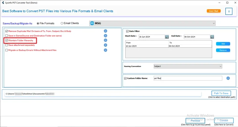Click info icon beside Remove Duplicate Mail

pyautogui.click(x=105, y=31)
